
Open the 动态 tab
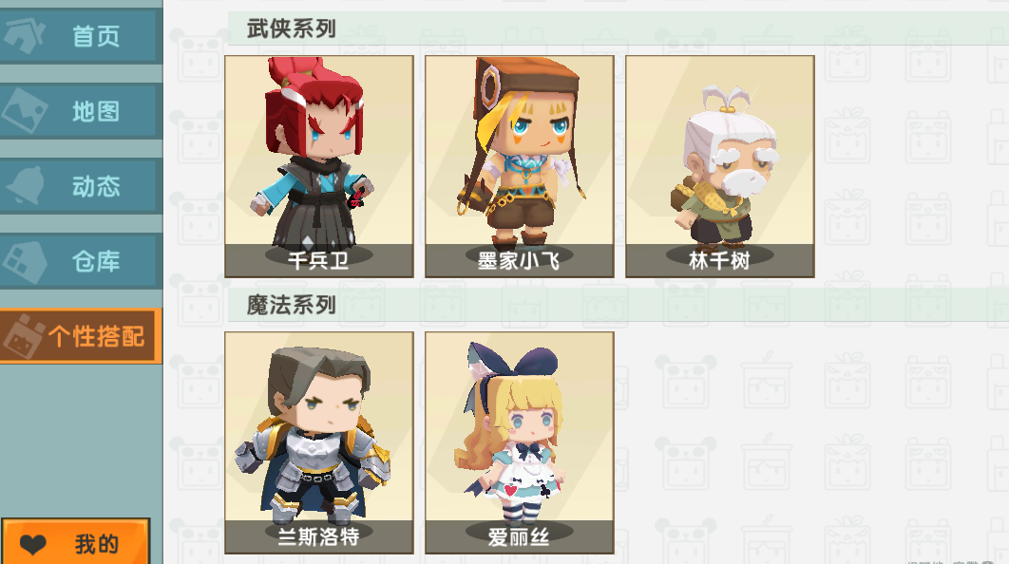click(x=80, y=186)
